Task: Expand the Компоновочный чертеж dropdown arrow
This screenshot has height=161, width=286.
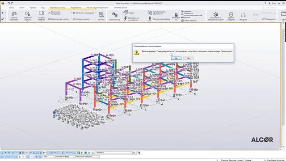Action: click(x=71, y=19)
